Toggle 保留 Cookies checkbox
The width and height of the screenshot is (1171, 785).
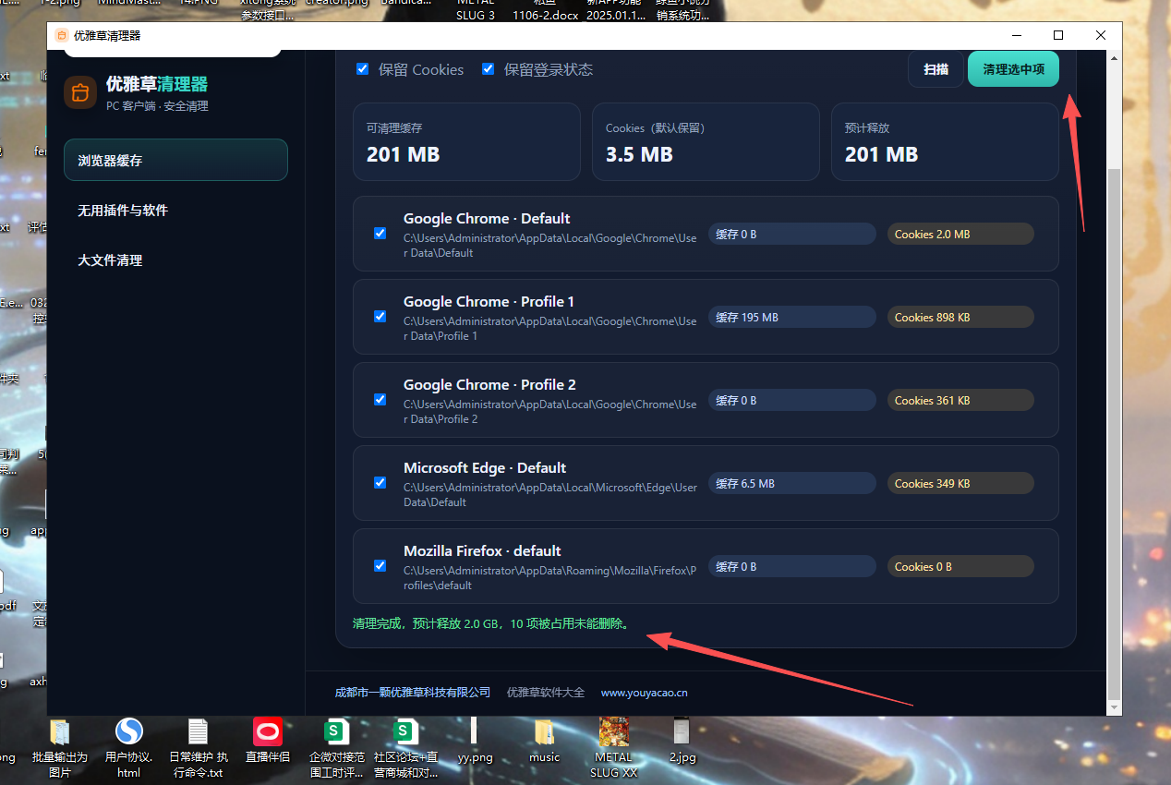pos(363,69)
